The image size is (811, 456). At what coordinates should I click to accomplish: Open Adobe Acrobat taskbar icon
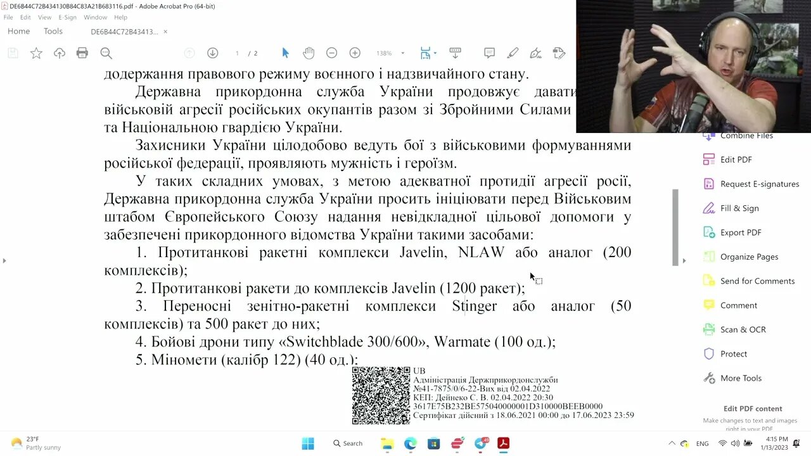[x=504, y=443]
